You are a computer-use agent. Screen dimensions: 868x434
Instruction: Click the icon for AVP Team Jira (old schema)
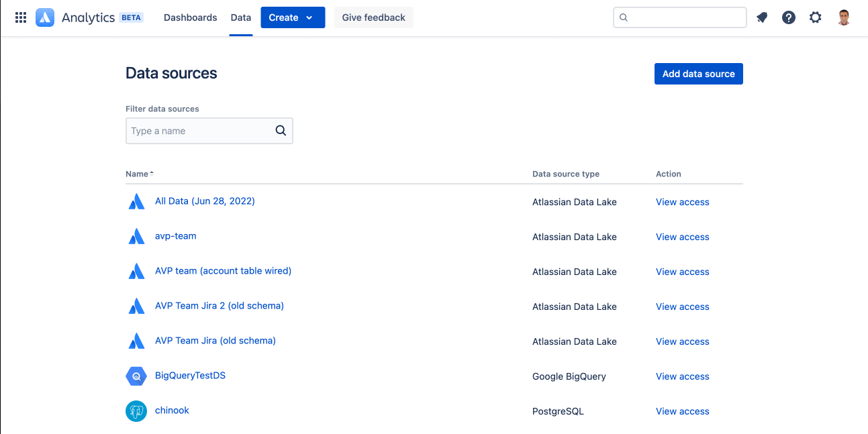136,341
